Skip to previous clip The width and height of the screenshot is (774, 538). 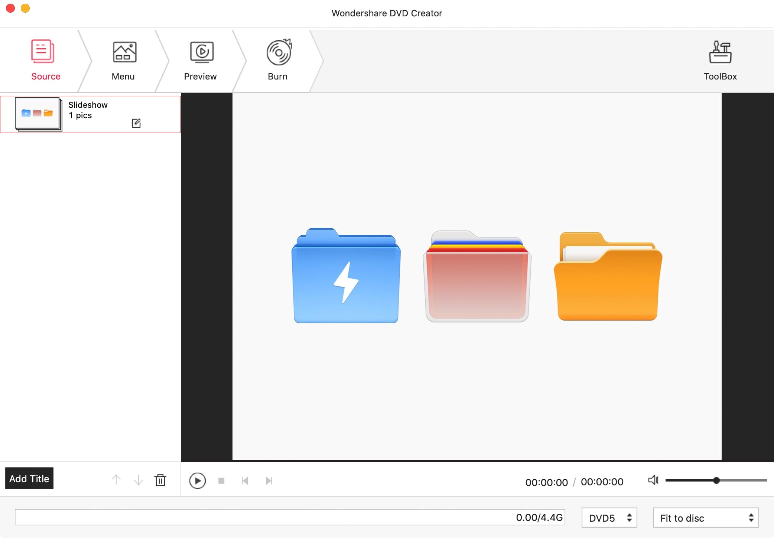pos(245,481)
